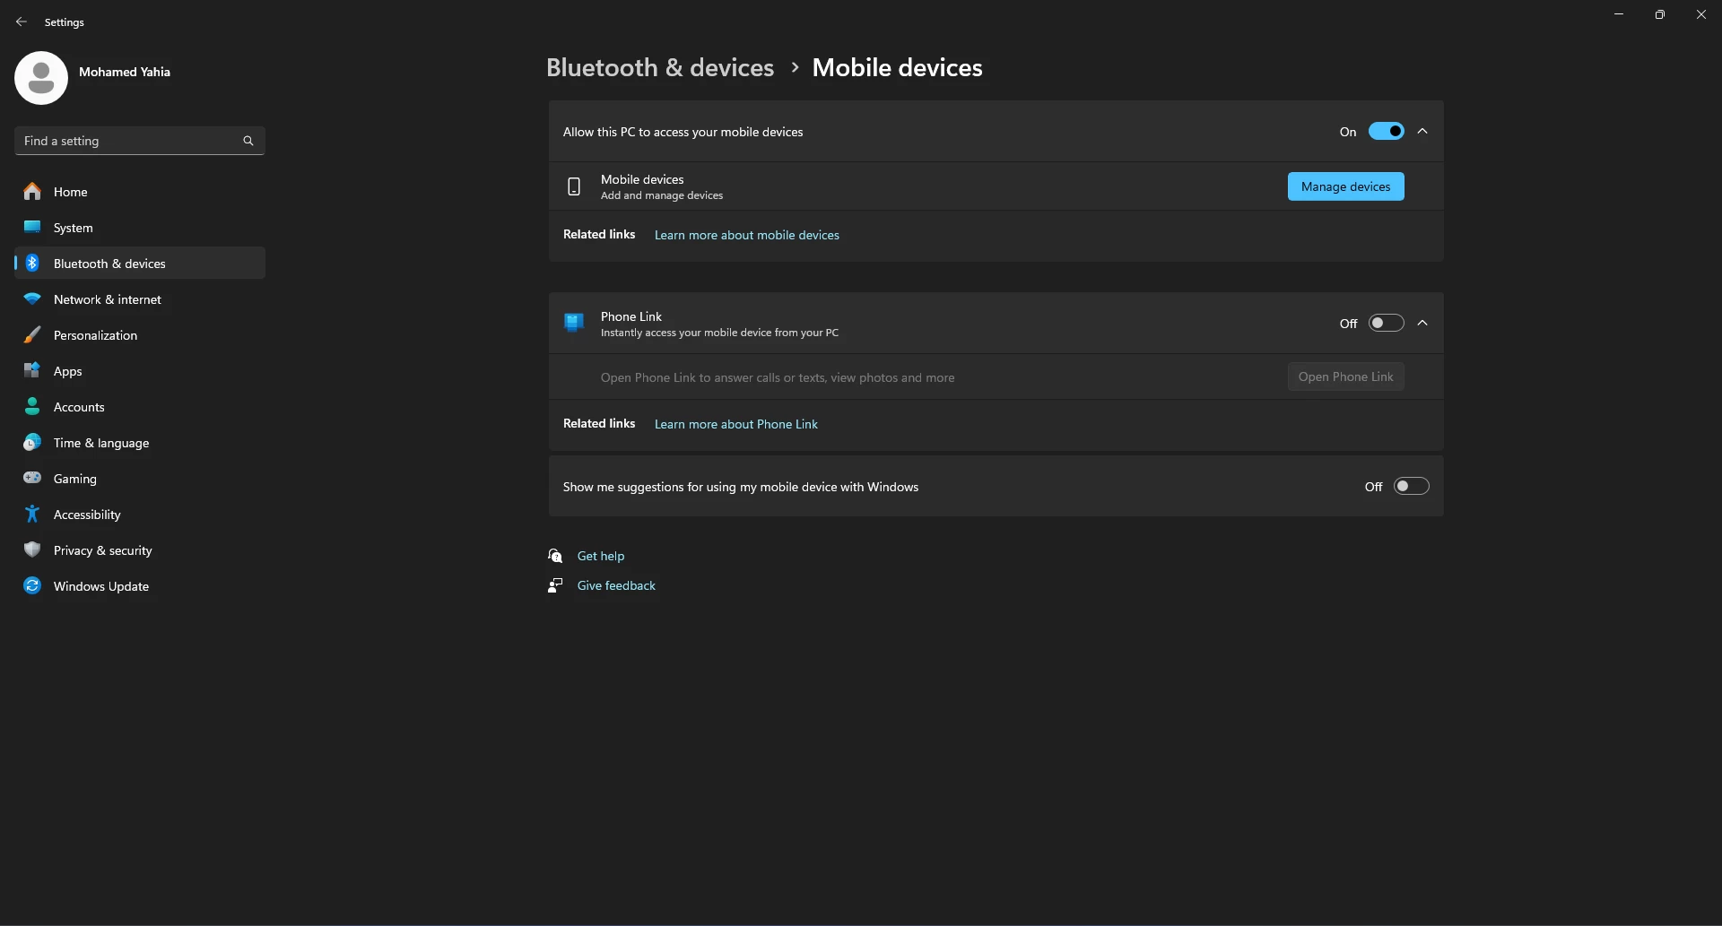Screen dimensions: 1722x926
Task: Click the Mohamed Yahia account name
Action: point(125,72)
